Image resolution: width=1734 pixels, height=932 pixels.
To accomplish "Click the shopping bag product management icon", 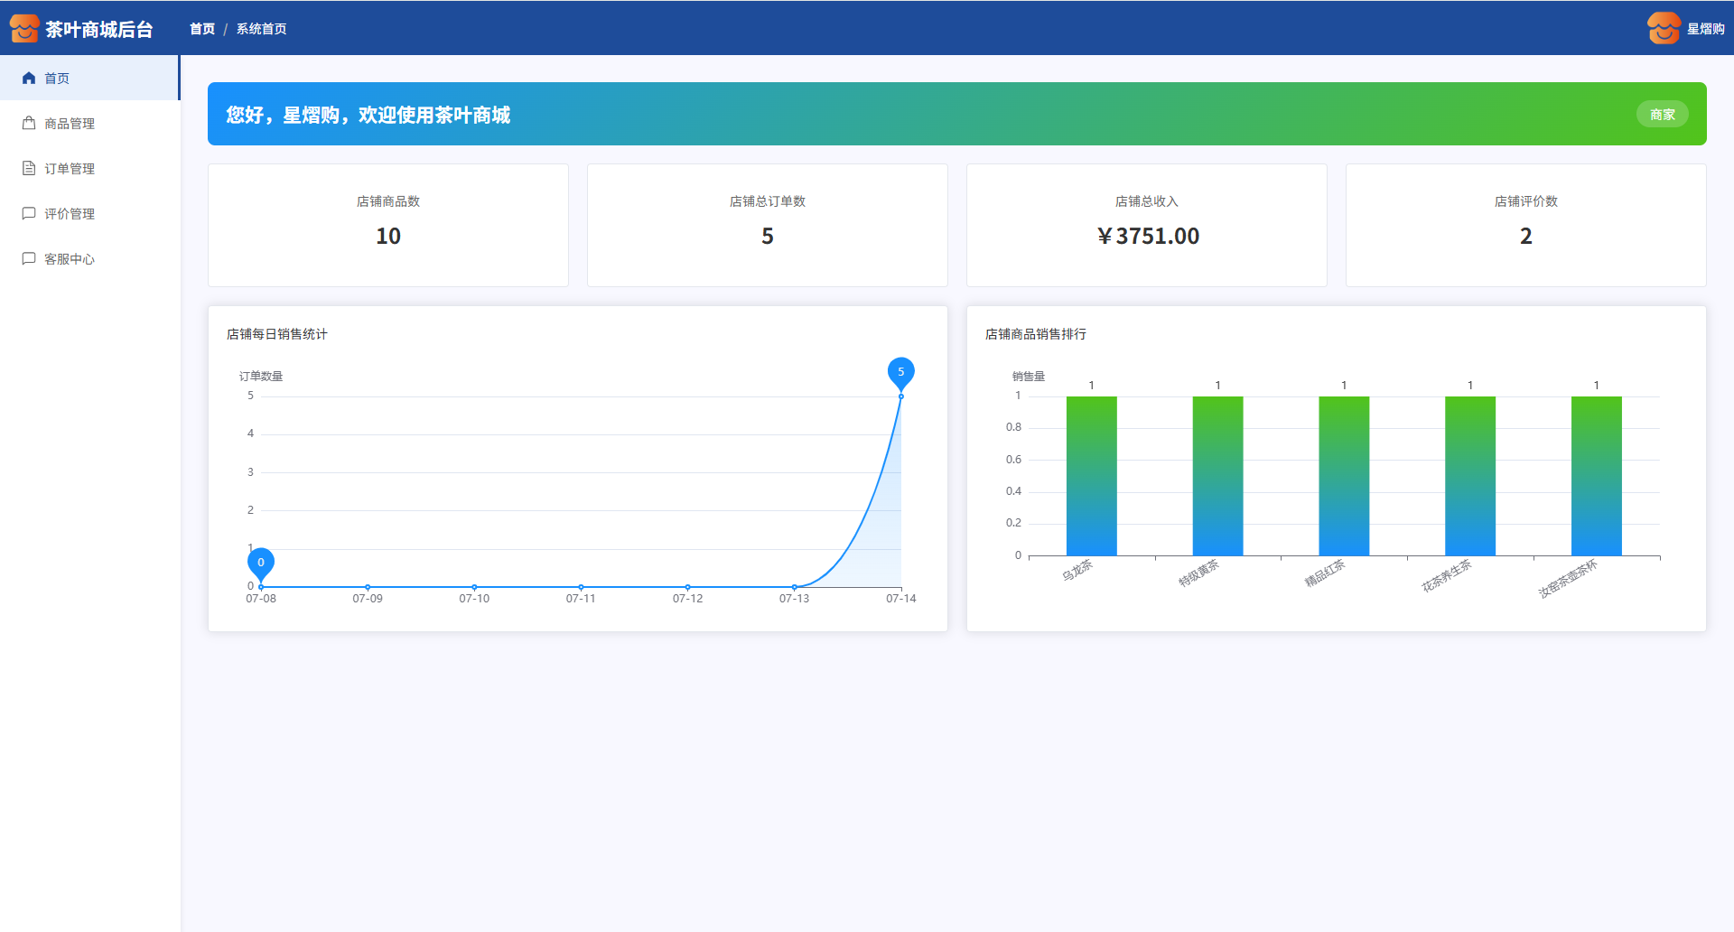I will pyautogui.click(x=29, y=124).
